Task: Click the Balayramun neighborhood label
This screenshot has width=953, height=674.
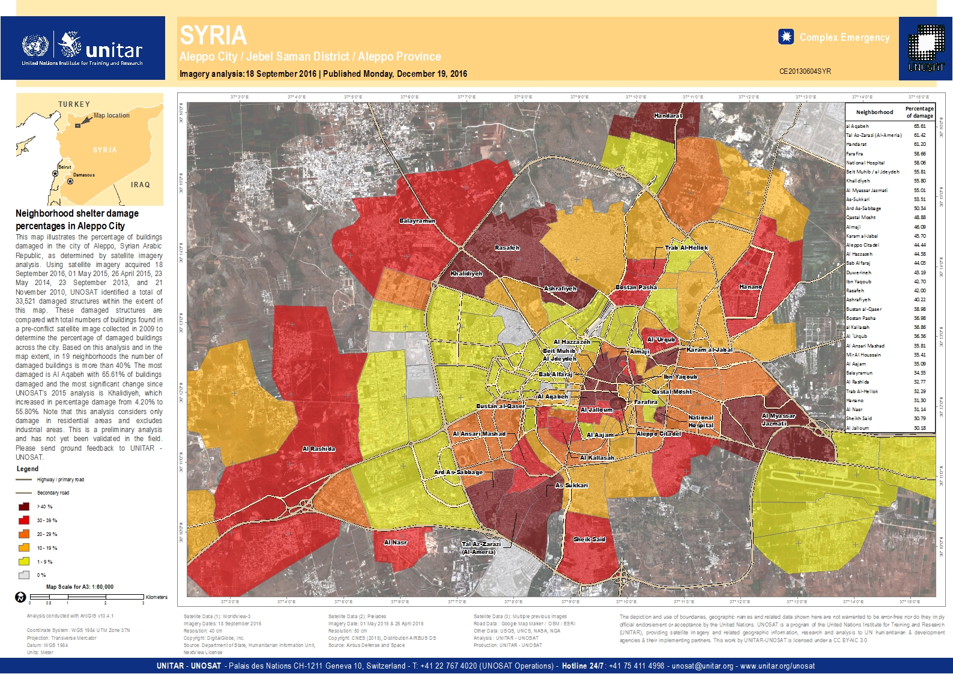Action: click(x=417, y=221)
